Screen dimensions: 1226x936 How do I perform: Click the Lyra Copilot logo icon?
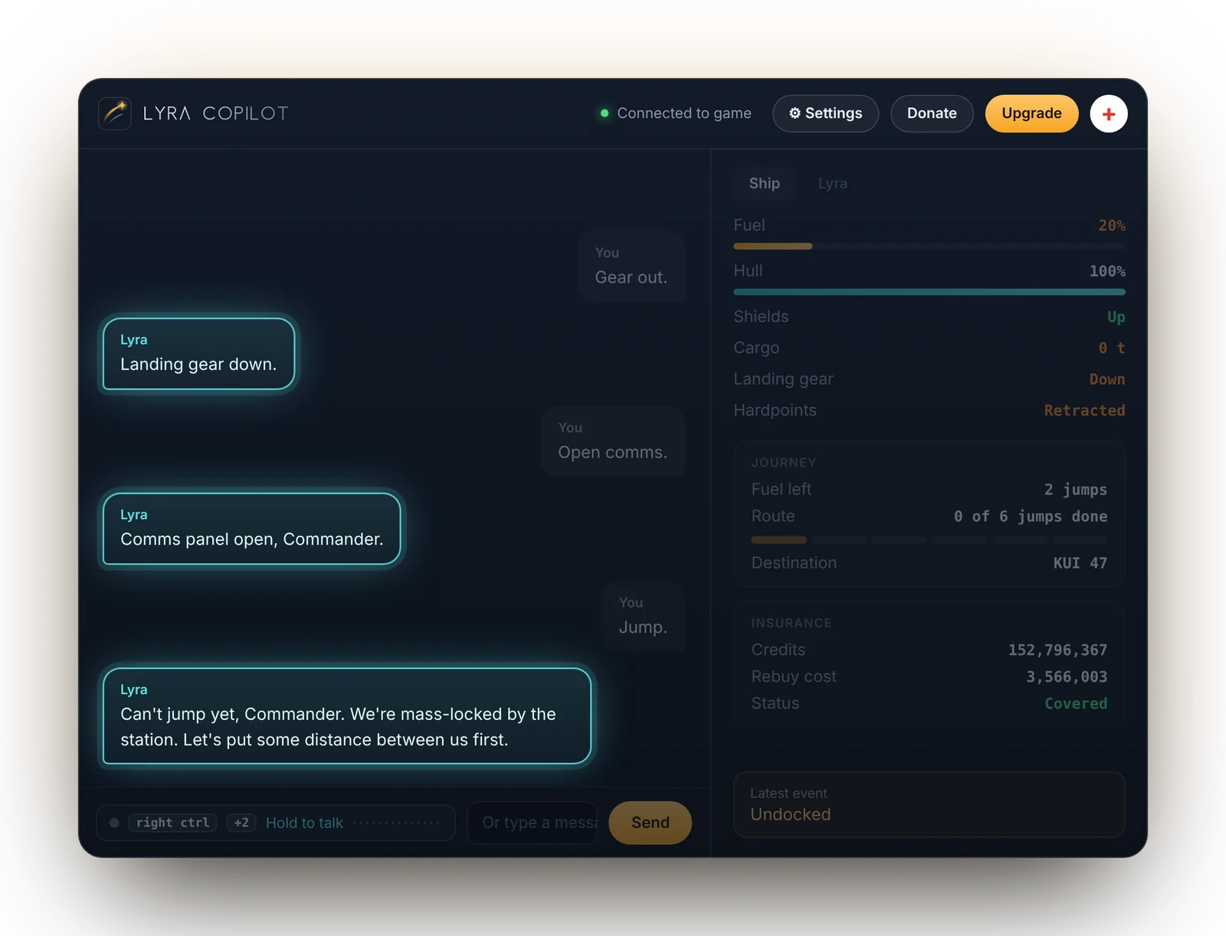(x=115, y=113)
